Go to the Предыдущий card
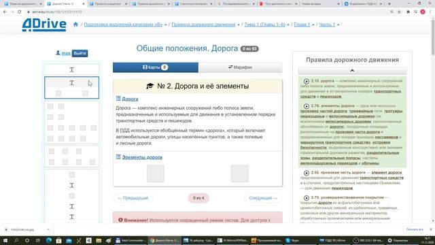435x245 pixels. pos(133,198)
